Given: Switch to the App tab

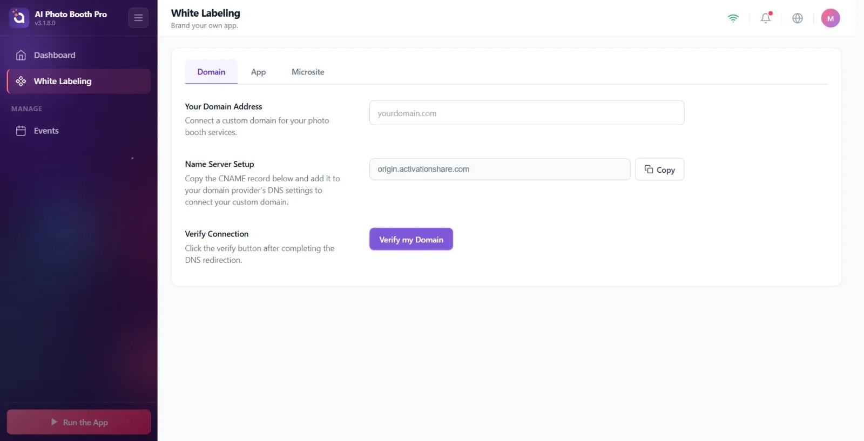Looking at the screenshot, I should (x=258, y=72).
